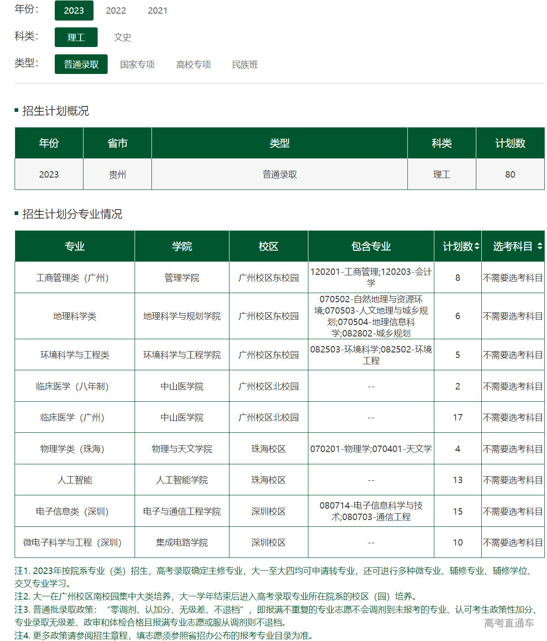Choose the 2021 year option
The image size is (547, 641).
point(157,11)
